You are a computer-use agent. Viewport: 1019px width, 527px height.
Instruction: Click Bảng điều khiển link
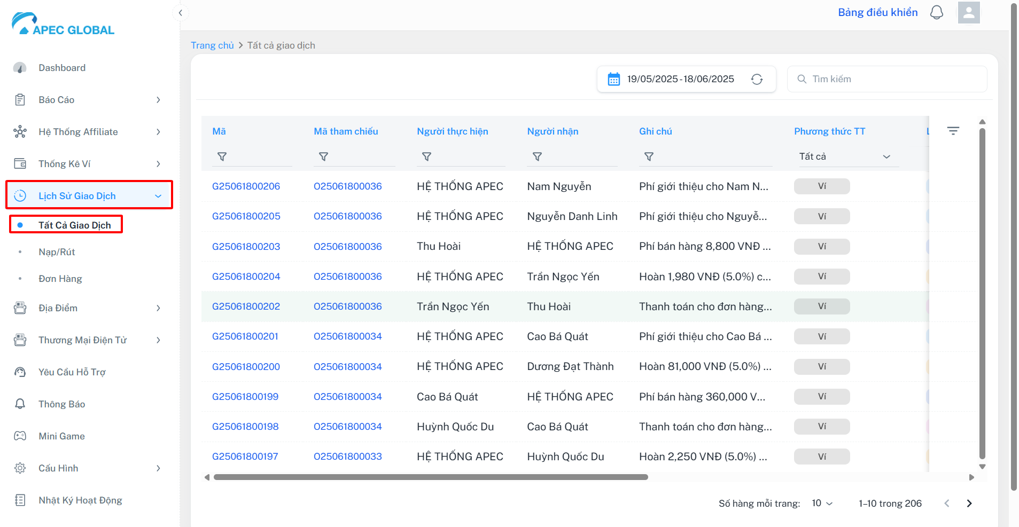coord(877,12)
